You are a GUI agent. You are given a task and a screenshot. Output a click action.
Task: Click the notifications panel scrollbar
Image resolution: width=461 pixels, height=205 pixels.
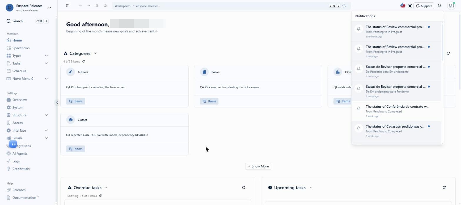coord(442,42)
